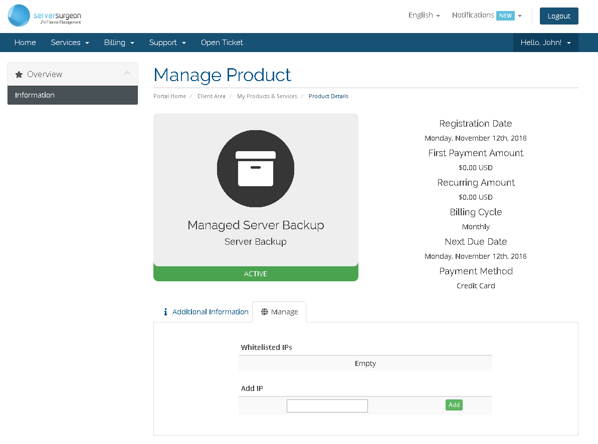Click the globe icon on Manage tab
The width and height of the screenshot is (598, 444).
pos(264,312)
